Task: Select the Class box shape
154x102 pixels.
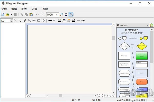Action: click(x=142, y=64)
